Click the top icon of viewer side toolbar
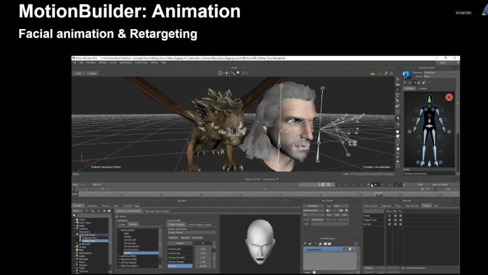This screenshot has height=275, width=488. coord(398,79)
